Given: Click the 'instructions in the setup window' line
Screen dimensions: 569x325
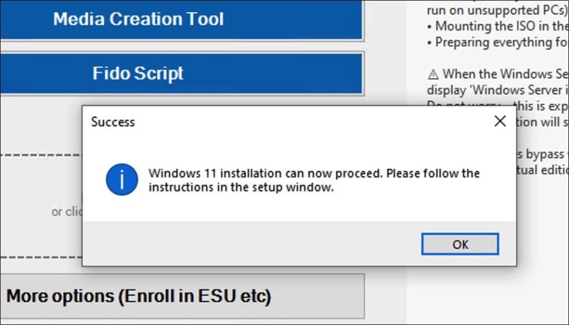Looking at the screenshot, I should click(x=241, y=188).
